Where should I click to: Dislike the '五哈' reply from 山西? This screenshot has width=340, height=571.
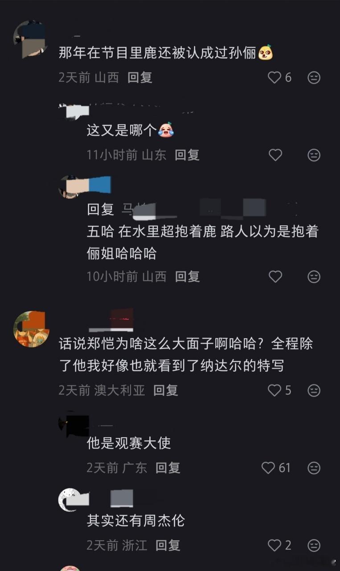tap(314, 277)
